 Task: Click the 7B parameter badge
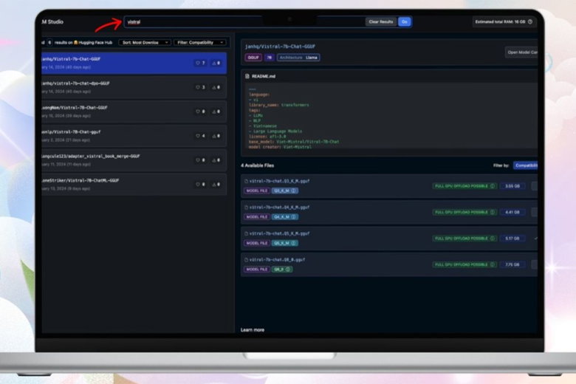point(270,58)
